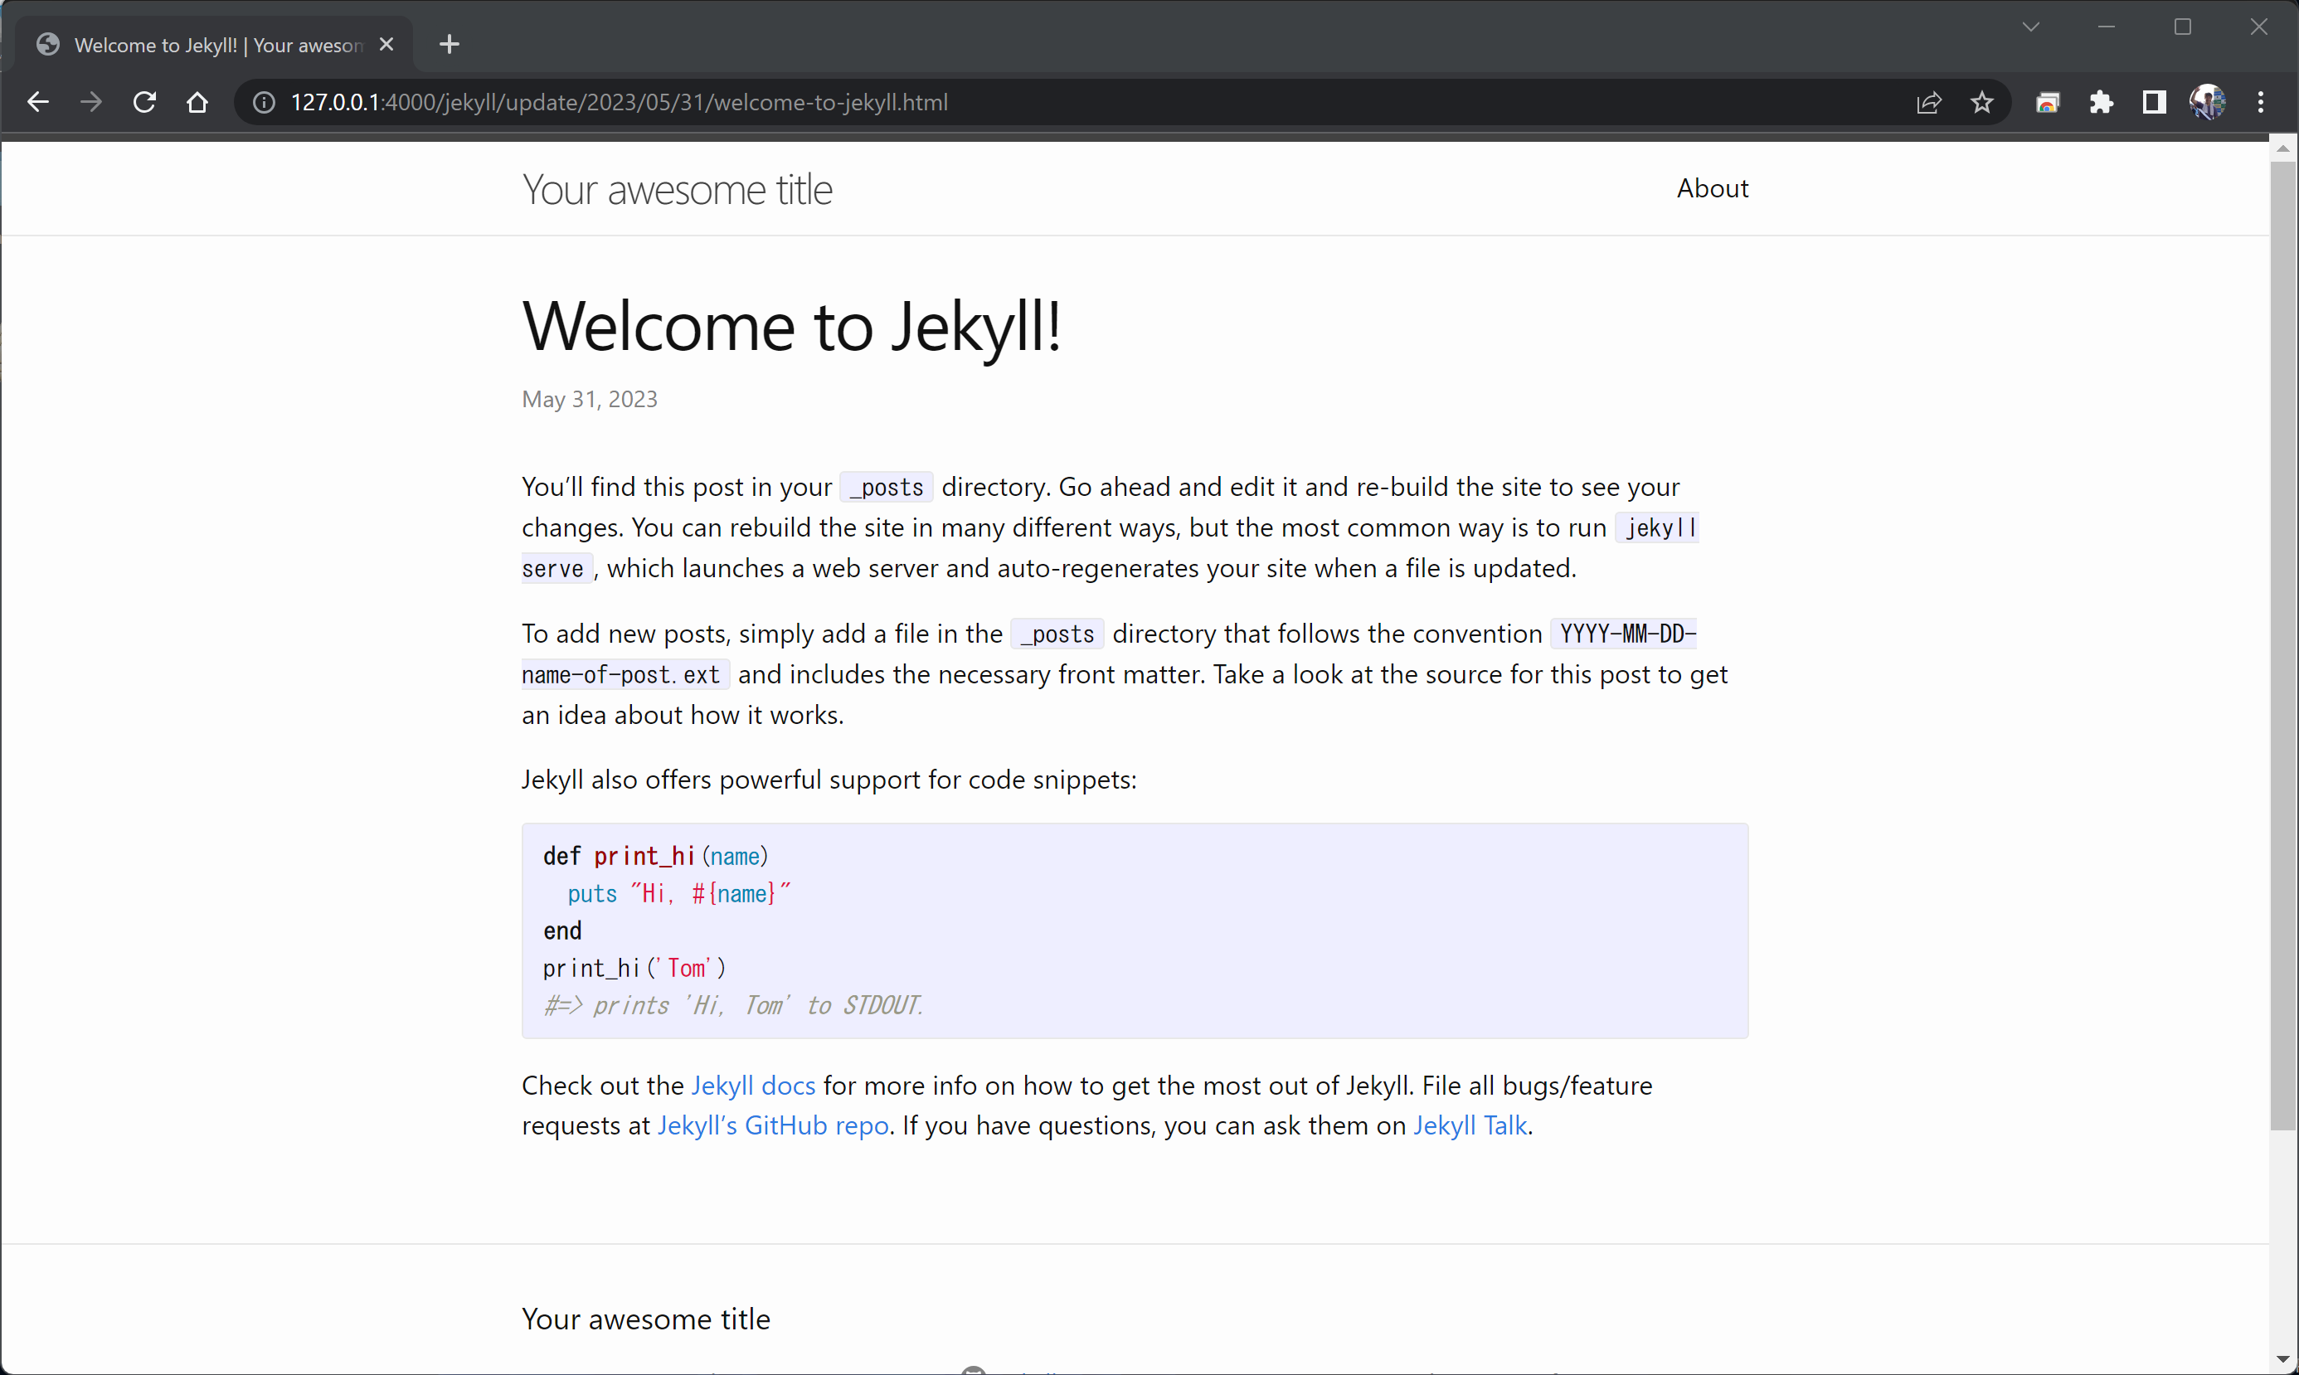
Task: View site information icon in address bar
Action: 264,102
